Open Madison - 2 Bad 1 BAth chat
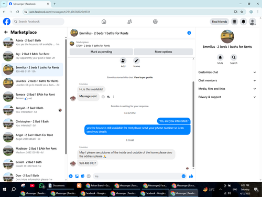Screen dimensions: 262x197 tap(32, 150)
